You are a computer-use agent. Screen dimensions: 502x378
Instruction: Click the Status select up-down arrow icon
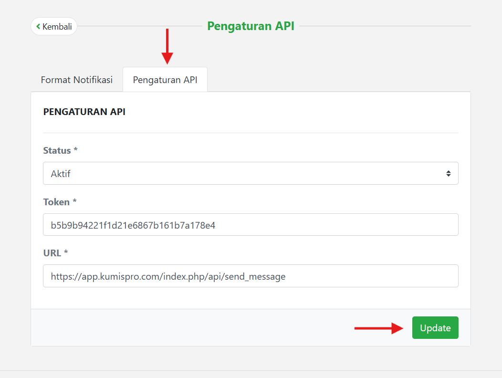[449, 173]
